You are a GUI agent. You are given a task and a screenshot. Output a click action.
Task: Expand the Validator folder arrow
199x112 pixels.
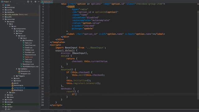16,69
